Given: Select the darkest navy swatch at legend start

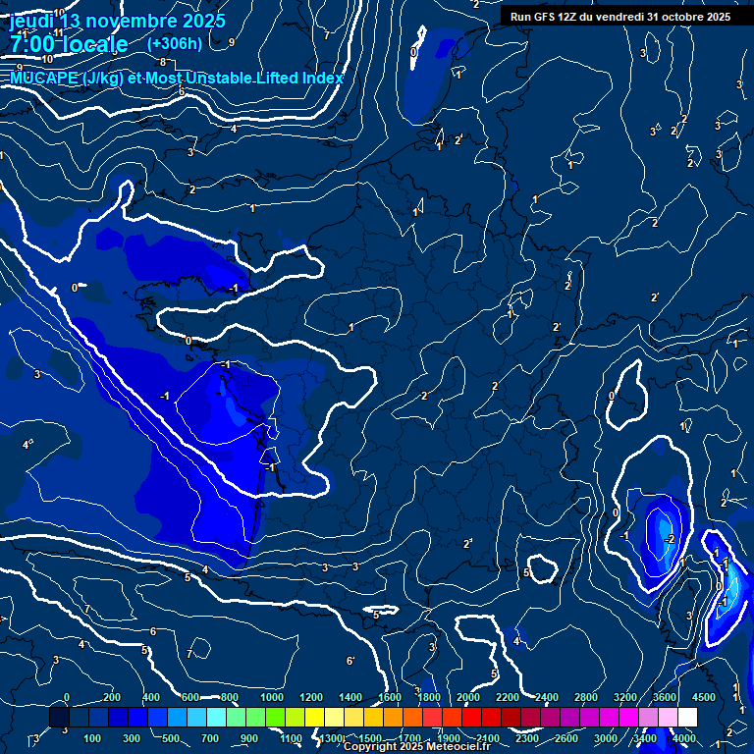Looking at the screenshot, I should 60,717.
